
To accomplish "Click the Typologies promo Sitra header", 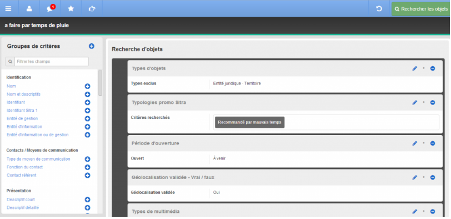I will (159, 102).
